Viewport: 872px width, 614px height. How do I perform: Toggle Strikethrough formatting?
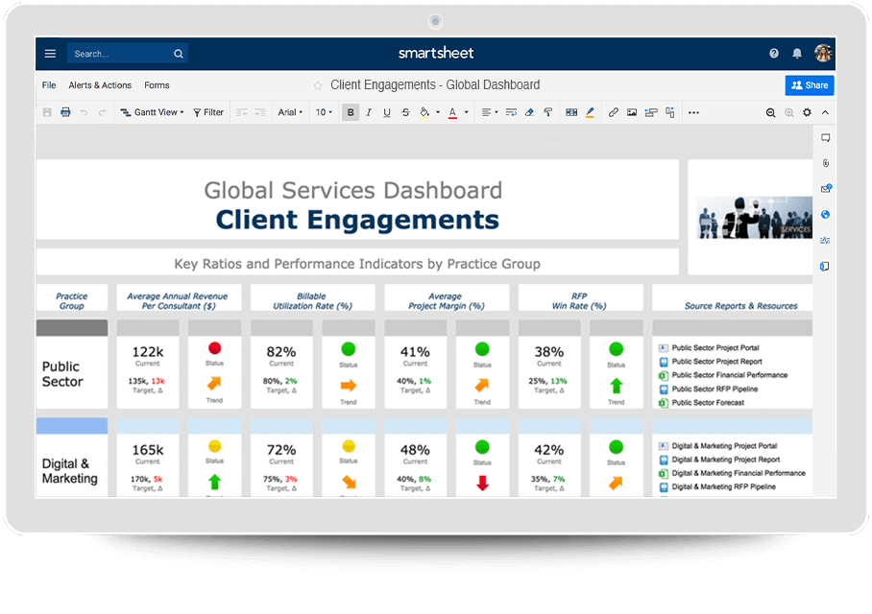click(405, 112)
